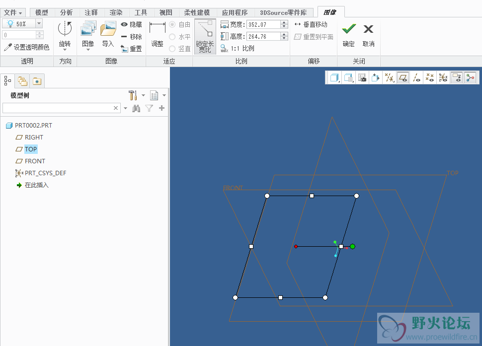The image size is (482, 346).
Task: Open the 50% transparency dropdown
Action: (39, 23)
